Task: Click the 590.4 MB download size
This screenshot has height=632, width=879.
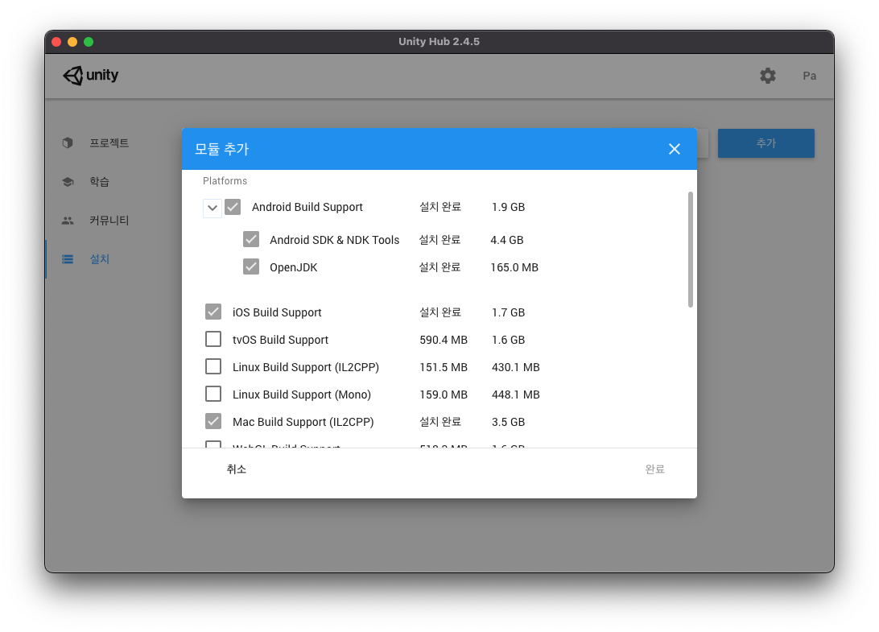Action: coord(444,340)
